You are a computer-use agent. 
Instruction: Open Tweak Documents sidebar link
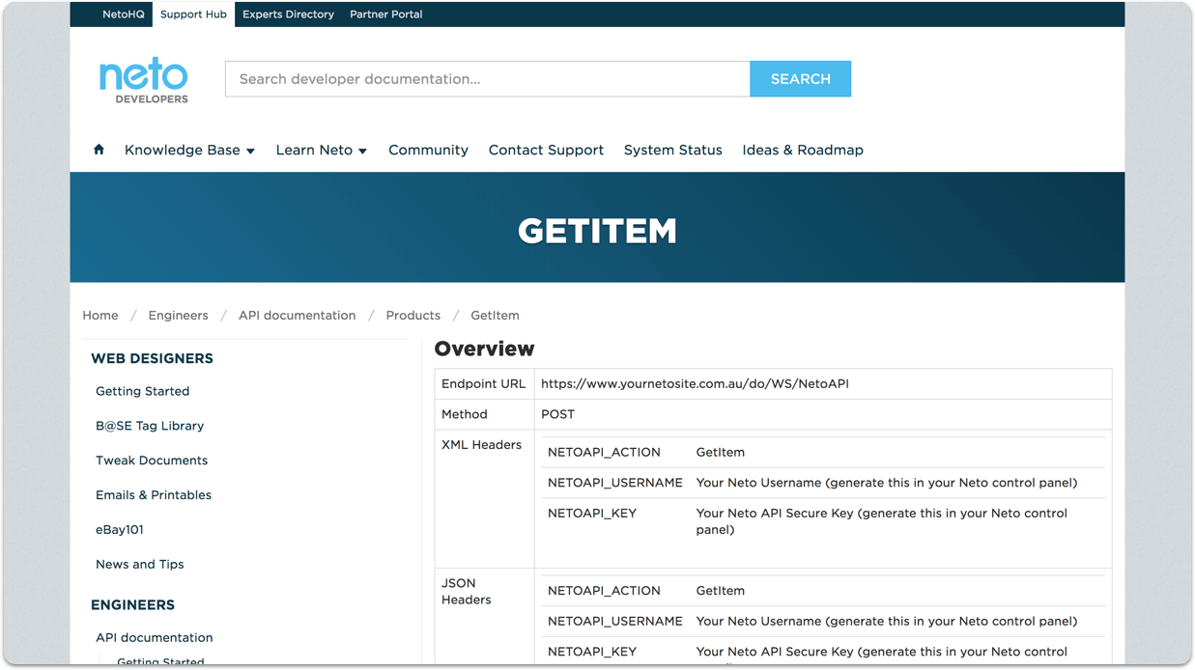(x=152, y=461)
